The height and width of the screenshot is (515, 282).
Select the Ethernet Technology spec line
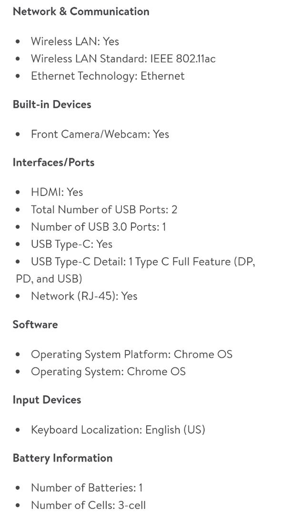pos(108,76)
